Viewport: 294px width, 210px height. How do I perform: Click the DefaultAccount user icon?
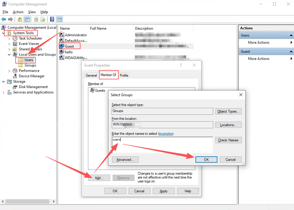click(x=62, y=40)
